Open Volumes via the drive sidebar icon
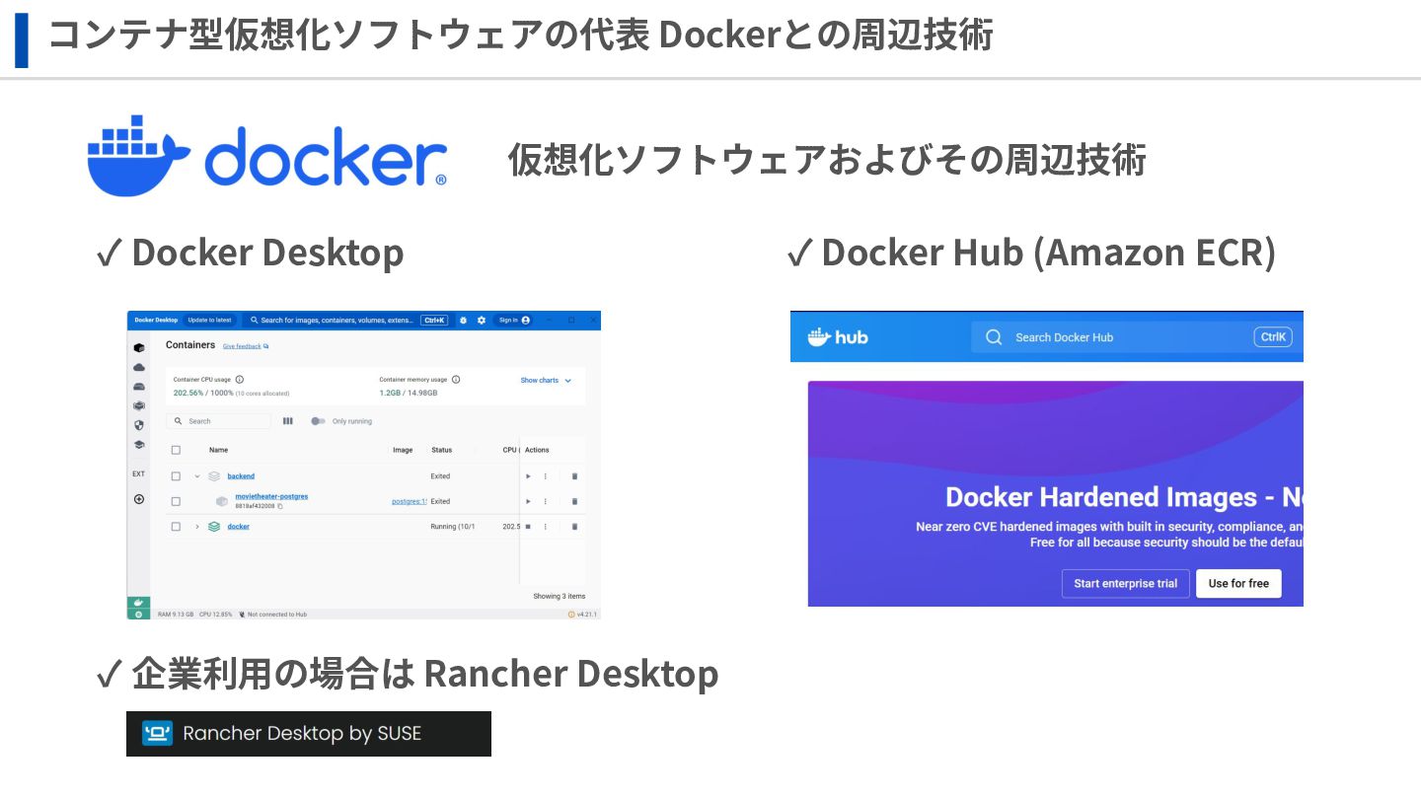This screenshot has width=1421, height=799. click(x=139, y=387)
